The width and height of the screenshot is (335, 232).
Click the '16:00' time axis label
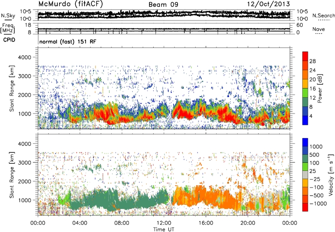(x=206, y=223)
